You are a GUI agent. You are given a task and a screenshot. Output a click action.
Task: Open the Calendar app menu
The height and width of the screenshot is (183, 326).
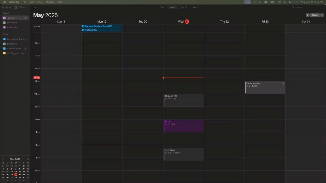click(x=14, y=2)
